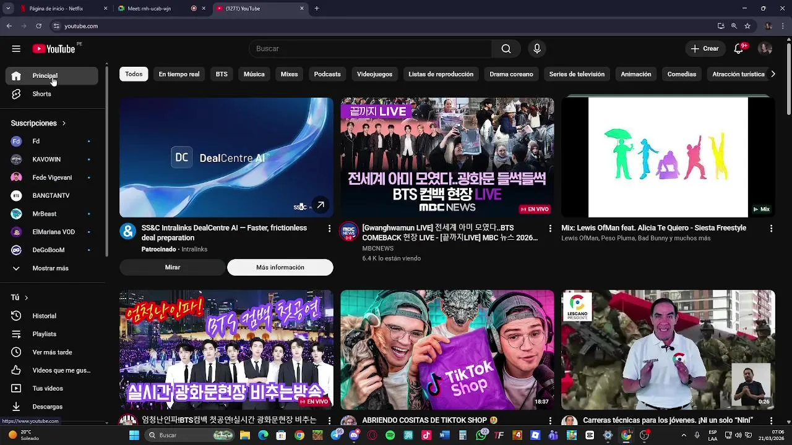Open Ver más tarde

pyautogui.click(x=52, y=352)
